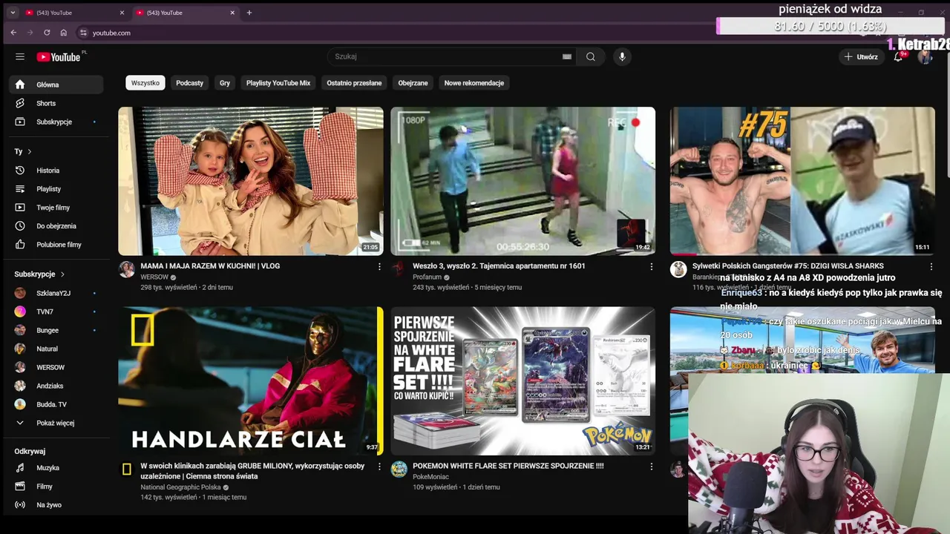Select the Nowe rekomendacje chip
The image size is (950, 534).
474,83
